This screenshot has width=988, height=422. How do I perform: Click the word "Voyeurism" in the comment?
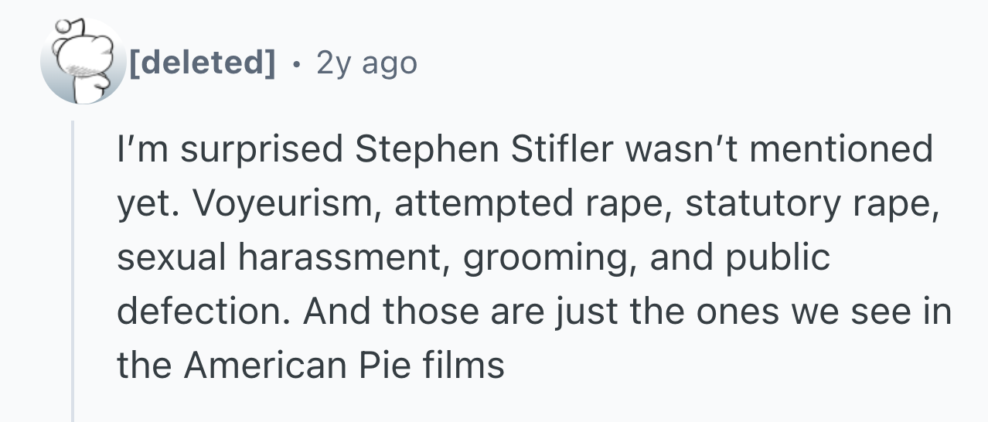(280, 203)
